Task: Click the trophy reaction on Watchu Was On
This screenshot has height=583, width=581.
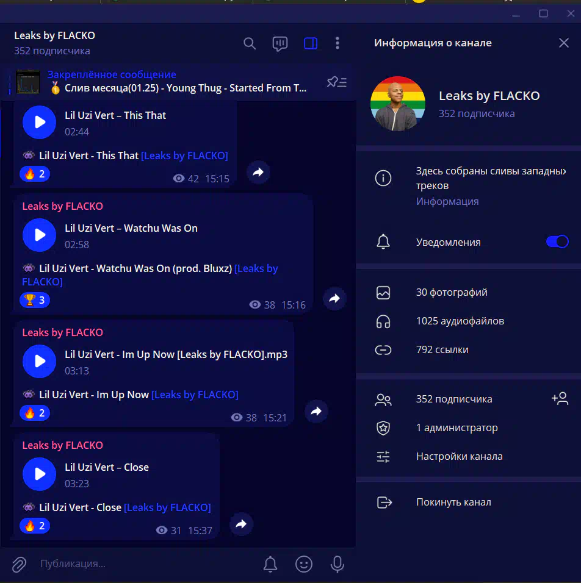Action: tap(35, 300)
